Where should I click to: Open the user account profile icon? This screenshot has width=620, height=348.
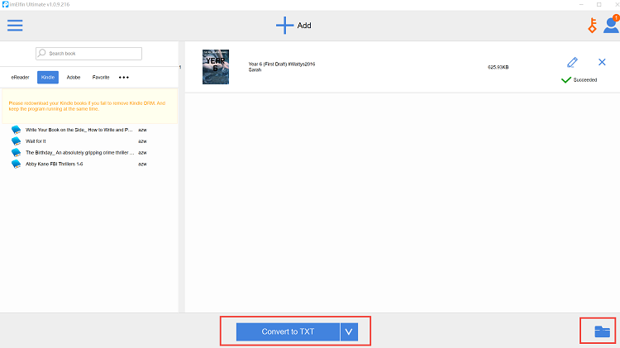610,26
